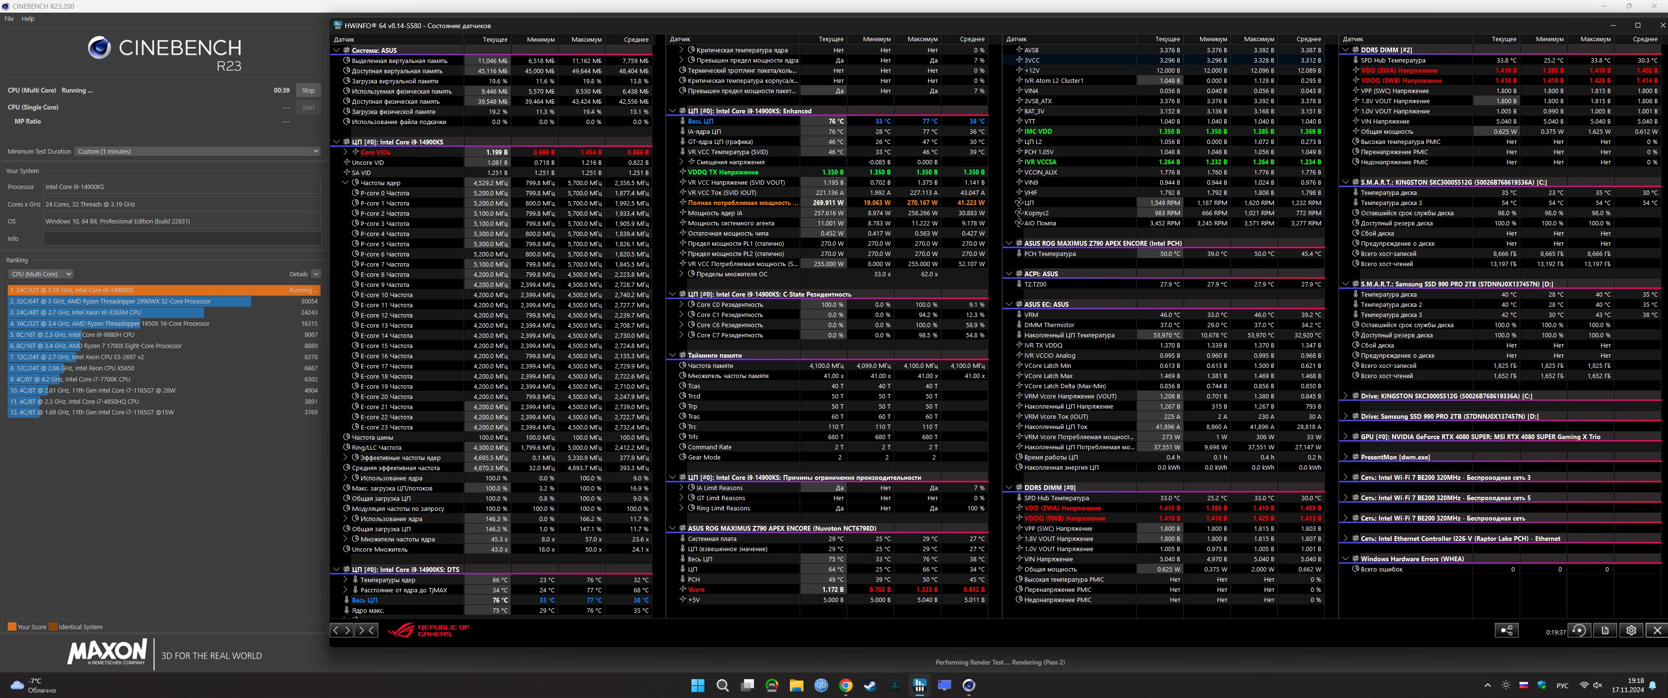The width and height of the screenshot is (1668, 698).
Task: Expand the Core VIDs sensor row
Action: tap(345, 152)
